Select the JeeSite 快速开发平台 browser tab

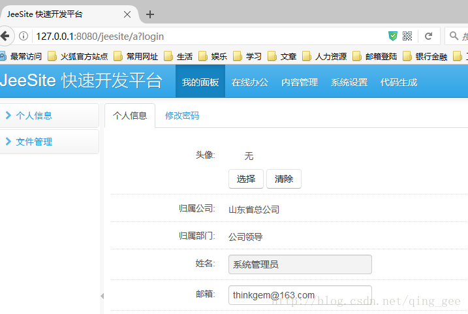(x=69, y=14)
